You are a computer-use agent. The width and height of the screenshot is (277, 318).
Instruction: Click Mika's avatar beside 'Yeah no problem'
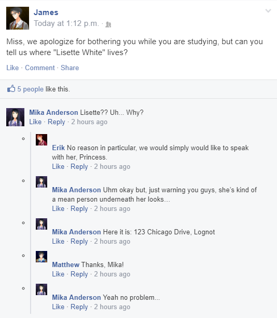[x=41, y=289]
